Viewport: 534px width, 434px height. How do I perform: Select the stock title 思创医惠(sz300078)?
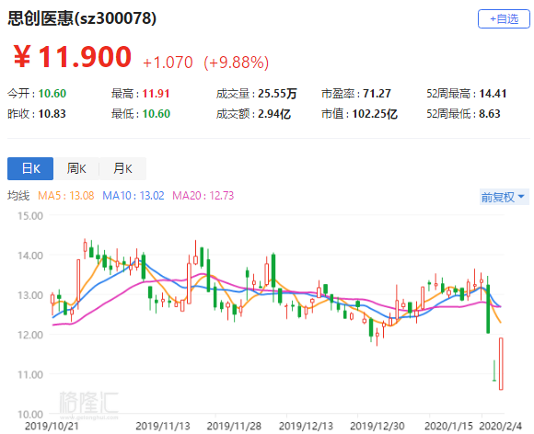[x=82, y=18]
